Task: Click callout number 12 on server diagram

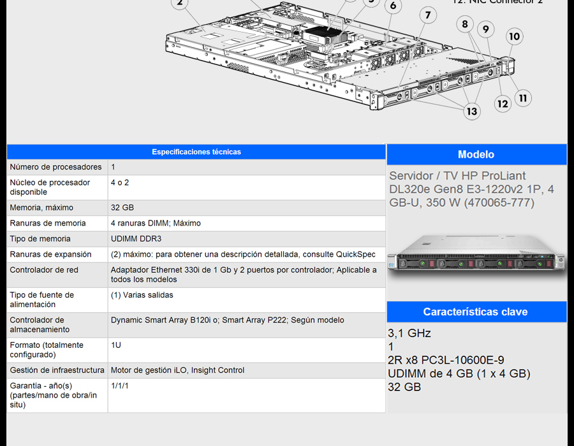Action: pyautogui.click(x=503, y=104)
